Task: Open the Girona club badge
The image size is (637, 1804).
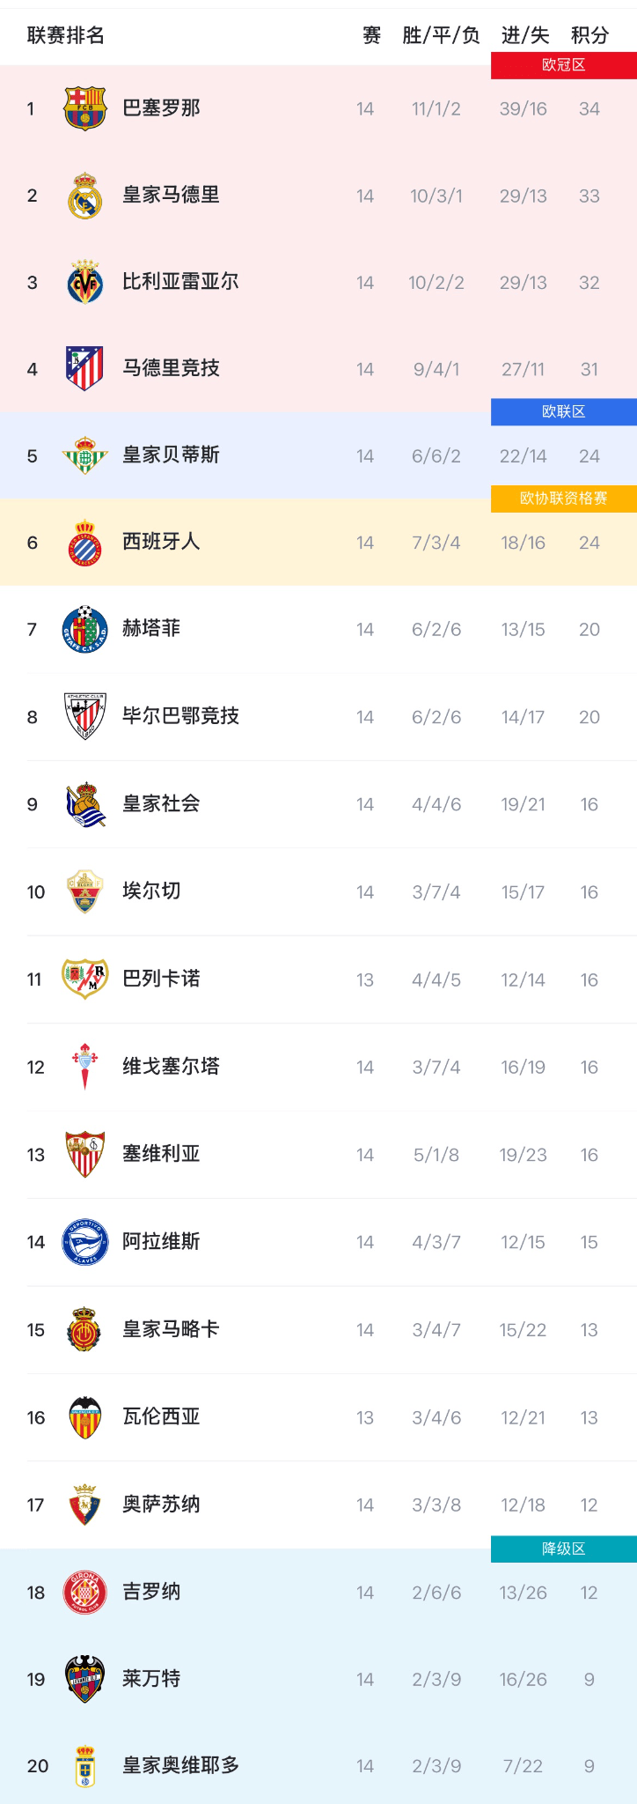Action: [x=85, y=1592]
